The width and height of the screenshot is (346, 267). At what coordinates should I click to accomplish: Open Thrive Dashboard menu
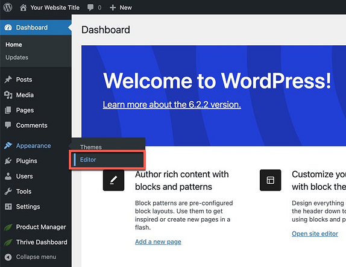[x=42, y=242]
